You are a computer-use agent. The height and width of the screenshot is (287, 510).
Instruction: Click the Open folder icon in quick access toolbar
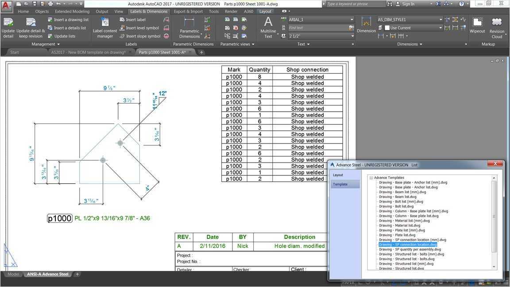pyautogui.click(x=27, y=4)
